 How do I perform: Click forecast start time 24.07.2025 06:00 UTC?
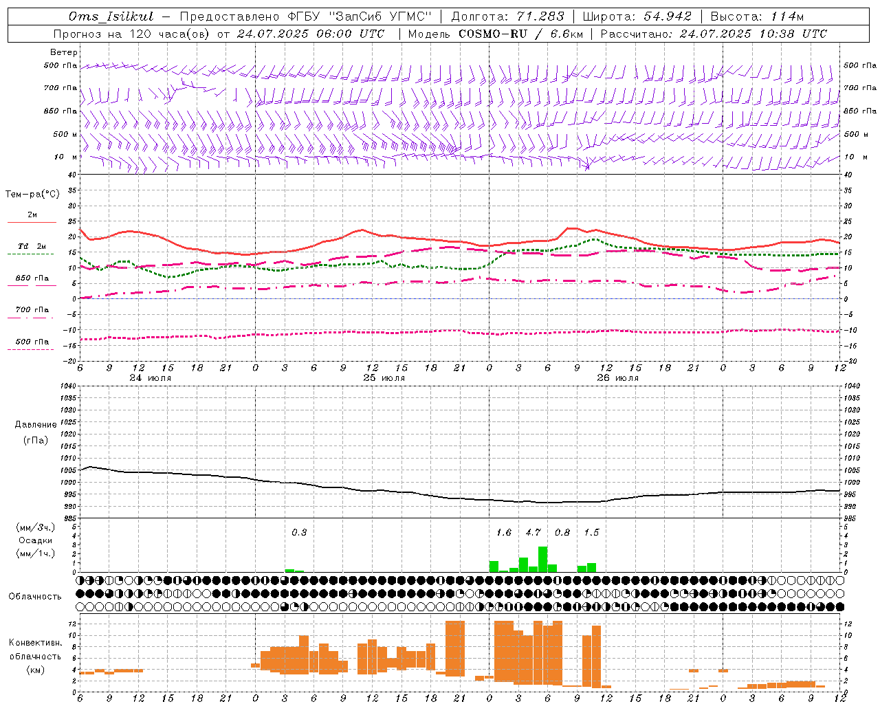point(310,34)
